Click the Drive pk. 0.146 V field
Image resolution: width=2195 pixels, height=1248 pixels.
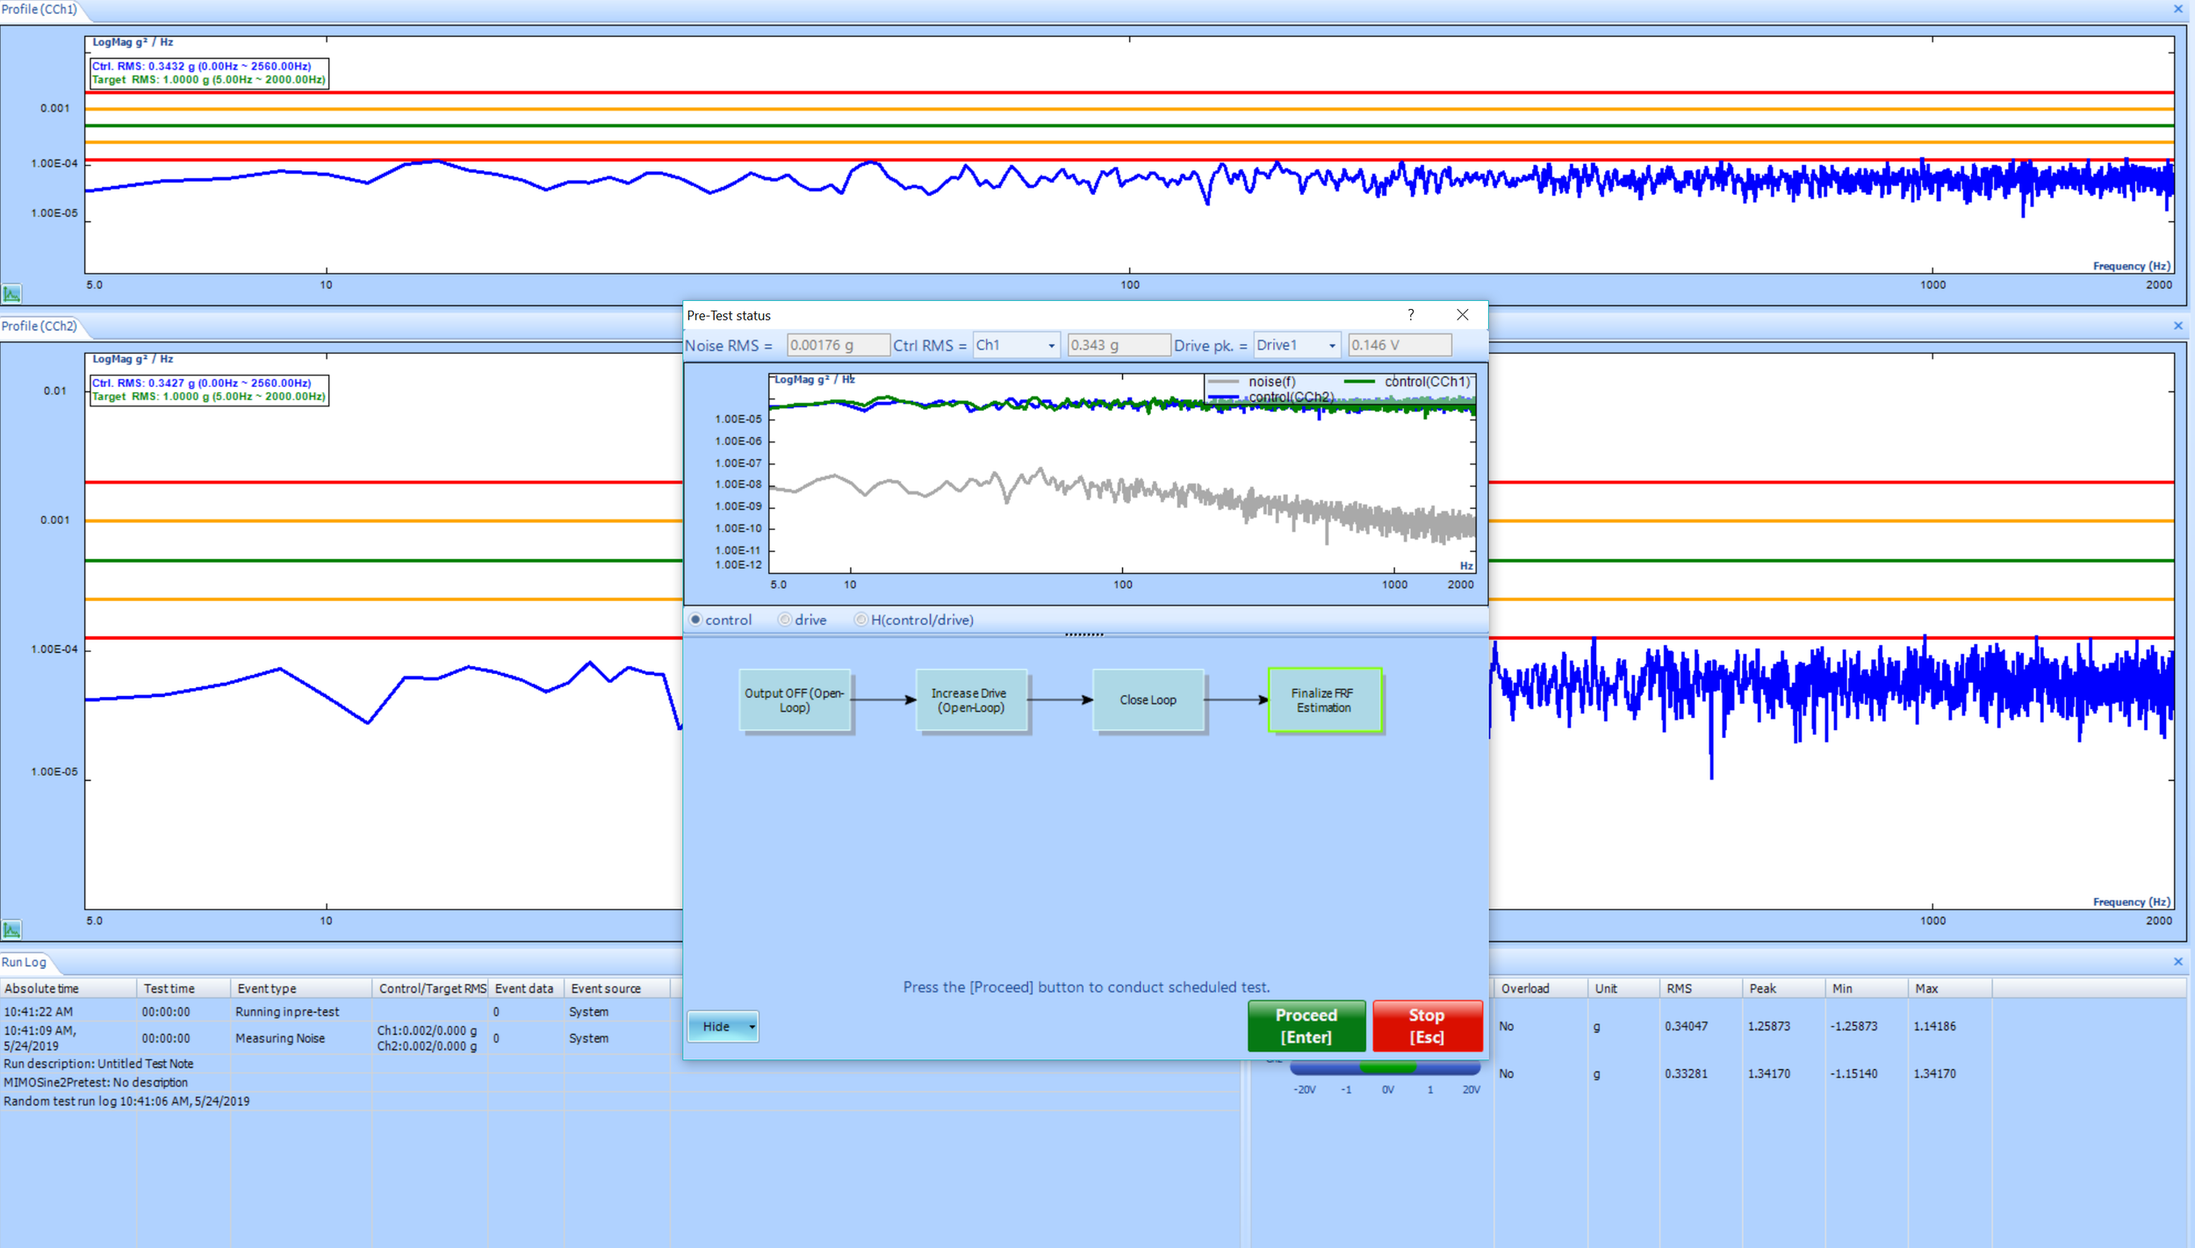tap(1400, 345)
